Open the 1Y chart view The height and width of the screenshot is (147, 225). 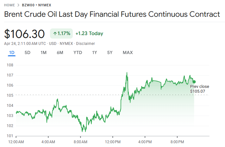[94, 52]
